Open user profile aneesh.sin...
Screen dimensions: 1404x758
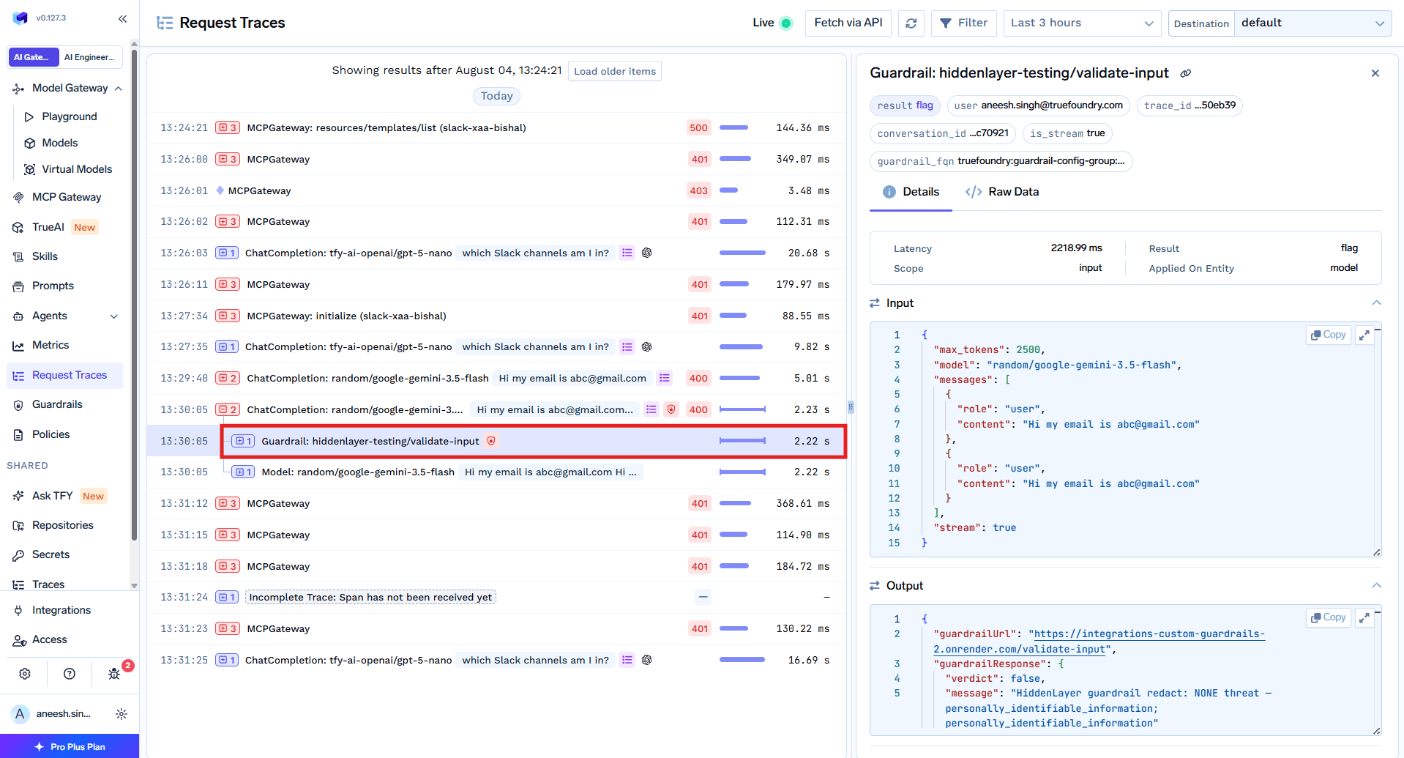click(53, 713)
